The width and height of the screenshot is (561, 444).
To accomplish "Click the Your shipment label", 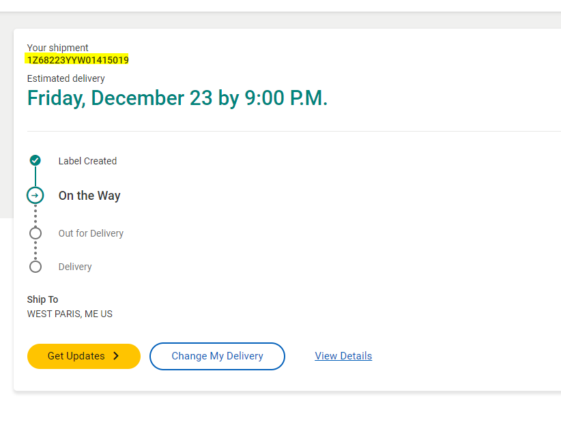I will point(57,48).
